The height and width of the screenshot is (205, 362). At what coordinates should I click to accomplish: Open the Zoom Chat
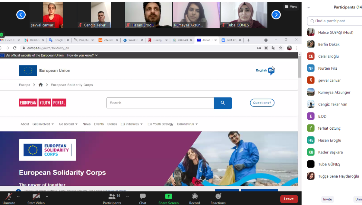click(143, 198)
